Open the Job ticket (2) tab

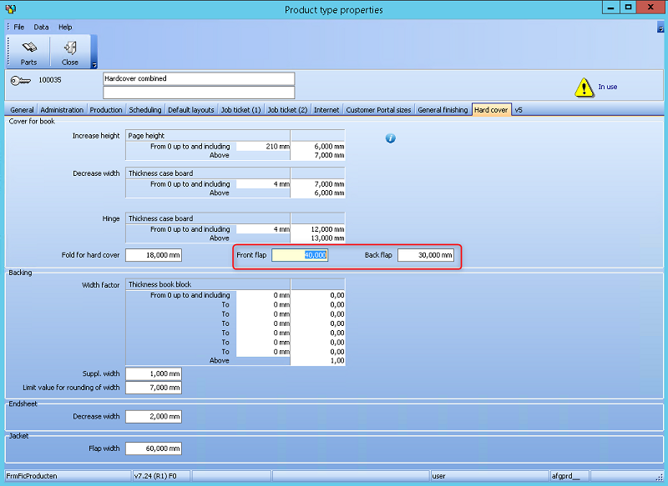287,110
